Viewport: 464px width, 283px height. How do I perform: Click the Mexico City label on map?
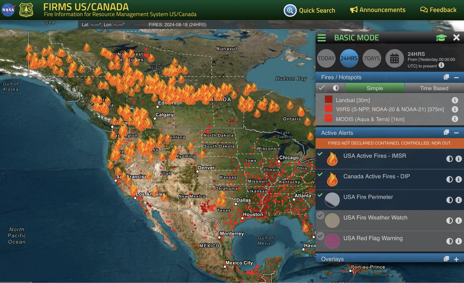tap(239, 263)
